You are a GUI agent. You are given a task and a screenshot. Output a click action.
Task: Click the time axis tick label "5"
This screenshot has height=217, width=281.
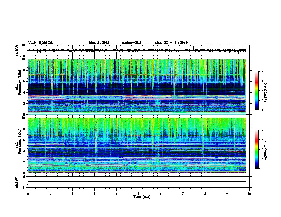click(x=139, y=194)
